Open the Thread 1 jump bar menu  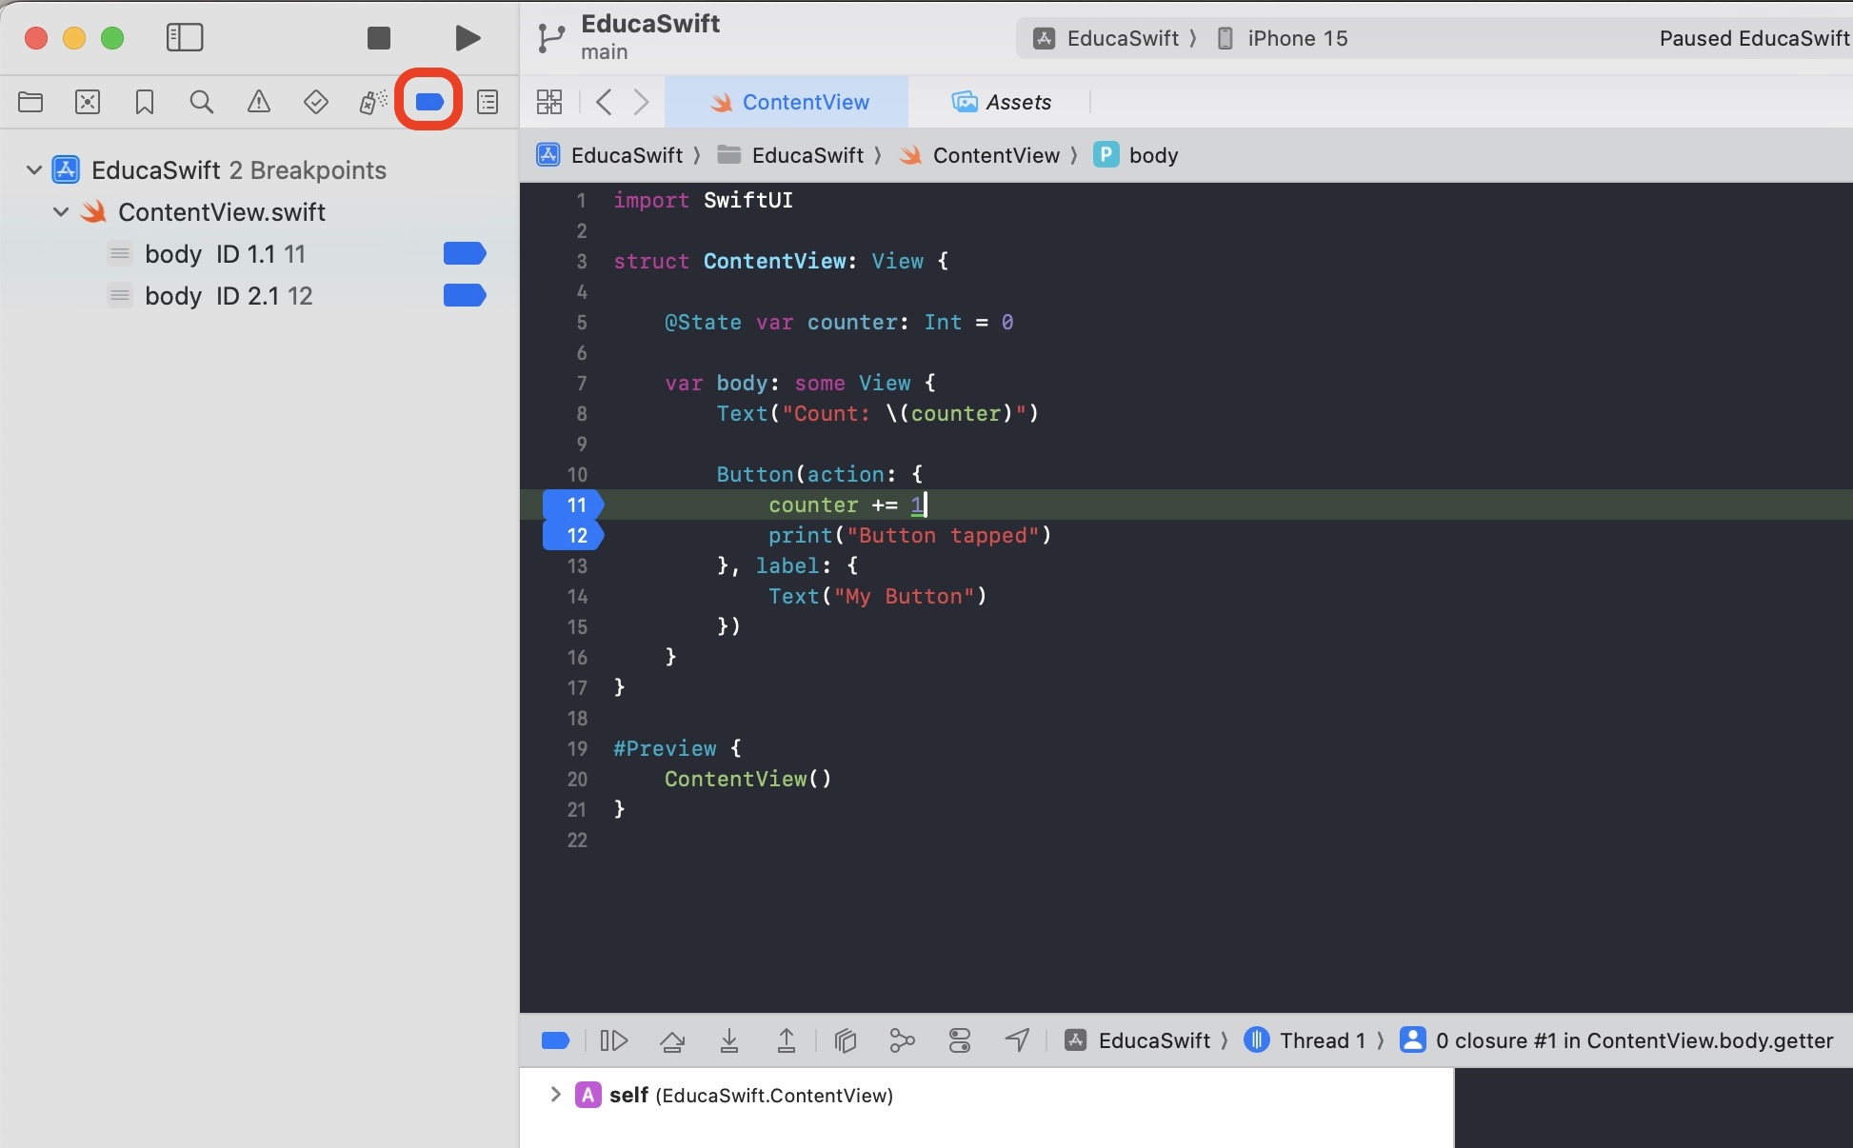point(1305,1040)
